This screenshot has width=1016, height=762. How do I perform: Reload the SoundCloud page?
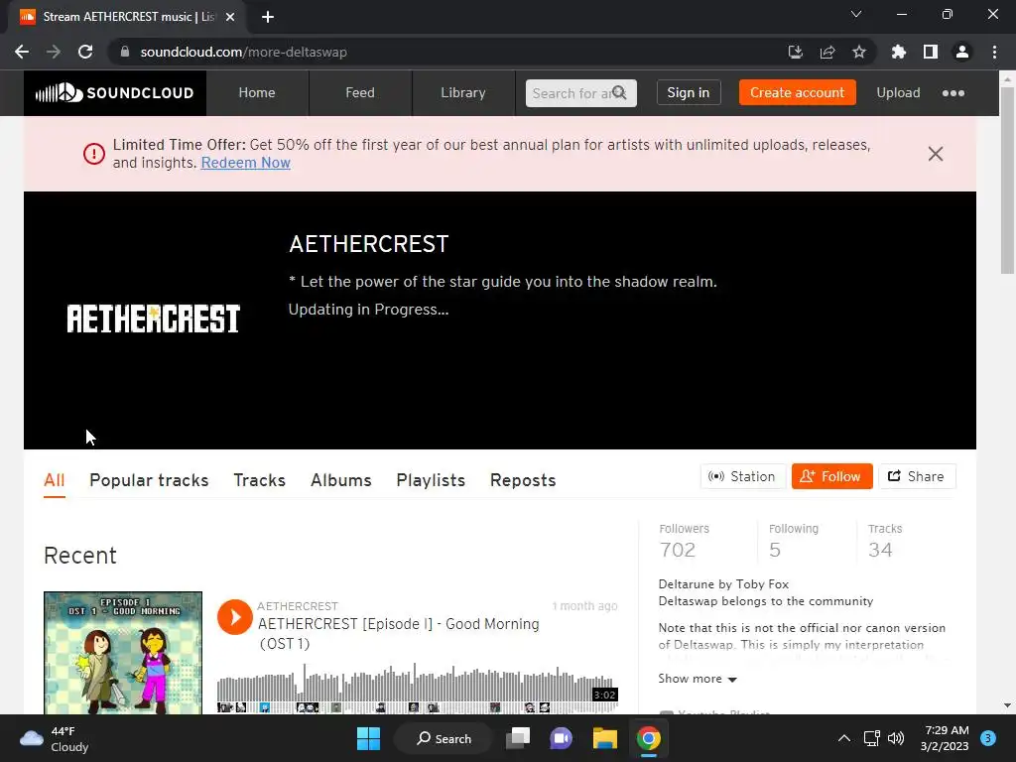click(85, 52)
